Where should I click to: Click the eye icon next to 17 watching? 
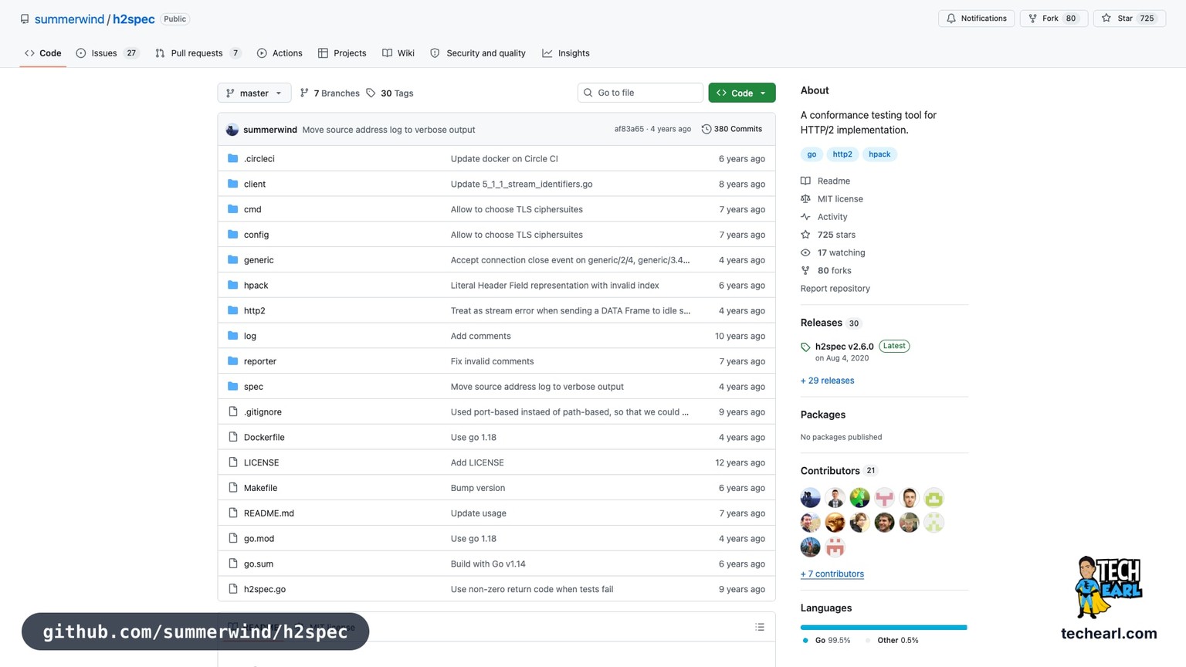pyautogui.click(x=805, y=252)
